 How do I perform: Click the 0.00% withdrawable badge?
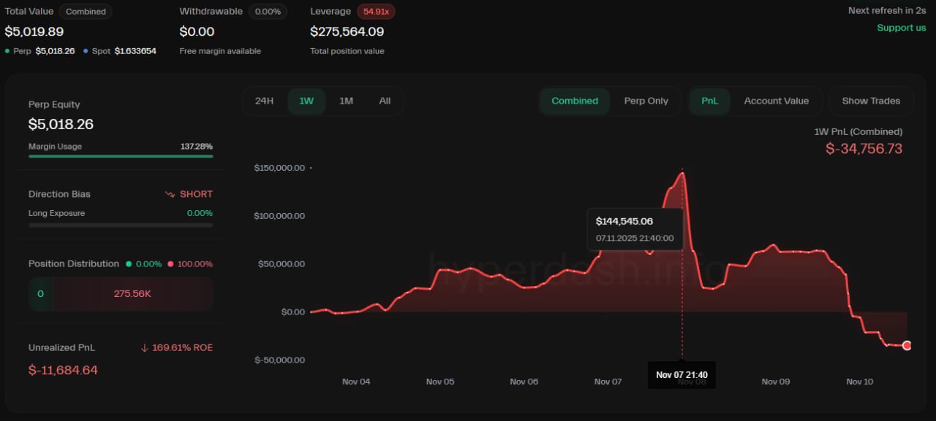pyautogui.click(x=267, y=12)
